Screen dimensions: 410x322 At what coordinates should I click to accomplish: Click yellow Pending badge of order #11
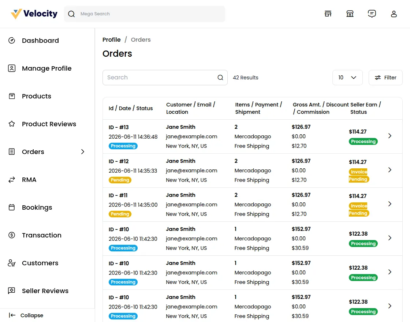(x=120, y=214)
